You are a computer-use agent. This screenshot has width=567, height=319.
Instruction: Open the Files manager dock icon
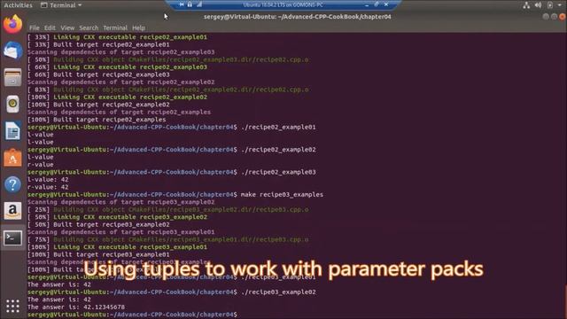12,77
